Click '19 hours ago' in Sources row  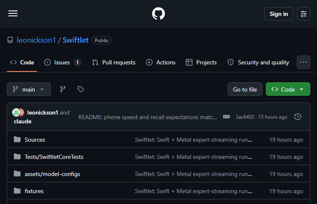[286, 140]
